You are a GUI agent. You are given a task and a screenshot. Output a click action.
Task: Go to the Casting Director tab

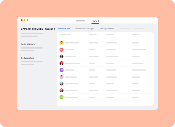point(106,29)
